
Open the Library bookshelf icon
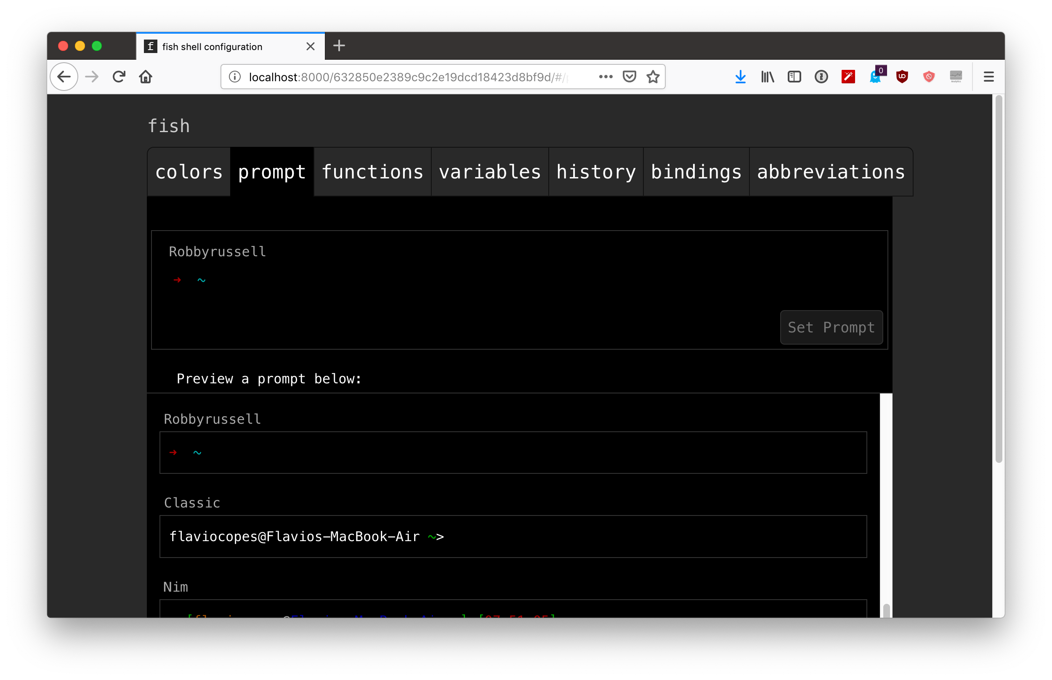[x=767, y=77]
